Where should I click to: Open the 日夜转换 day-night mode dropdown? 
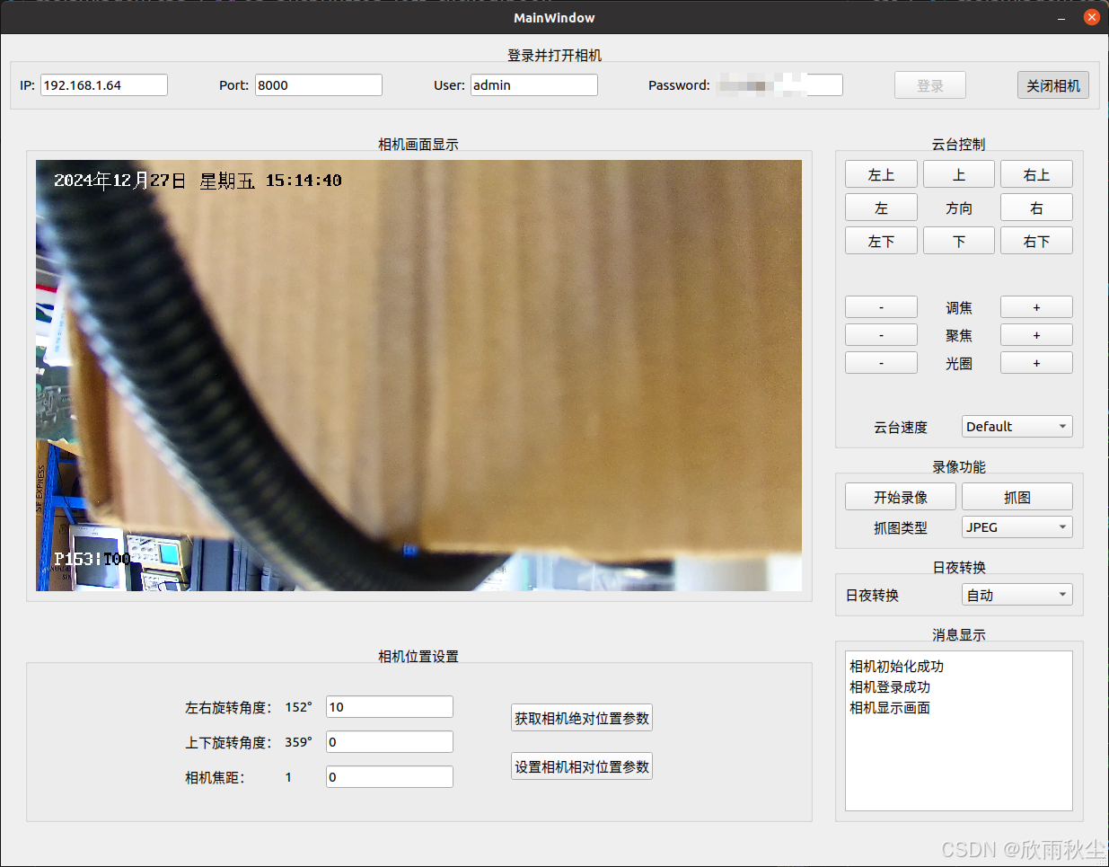[x=1017, y=594]
